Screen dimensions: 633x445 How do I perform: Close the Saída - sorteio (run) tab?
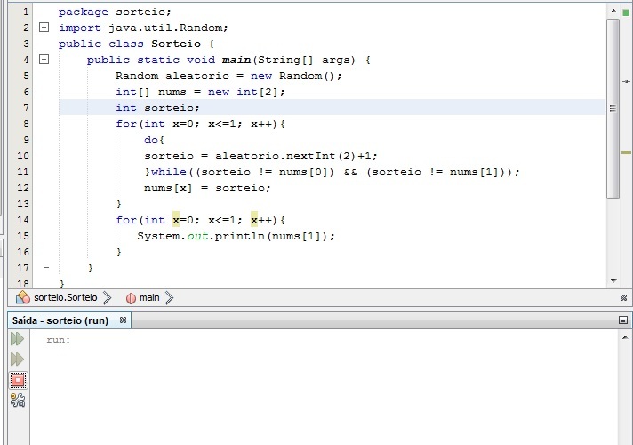coord(123,320)
